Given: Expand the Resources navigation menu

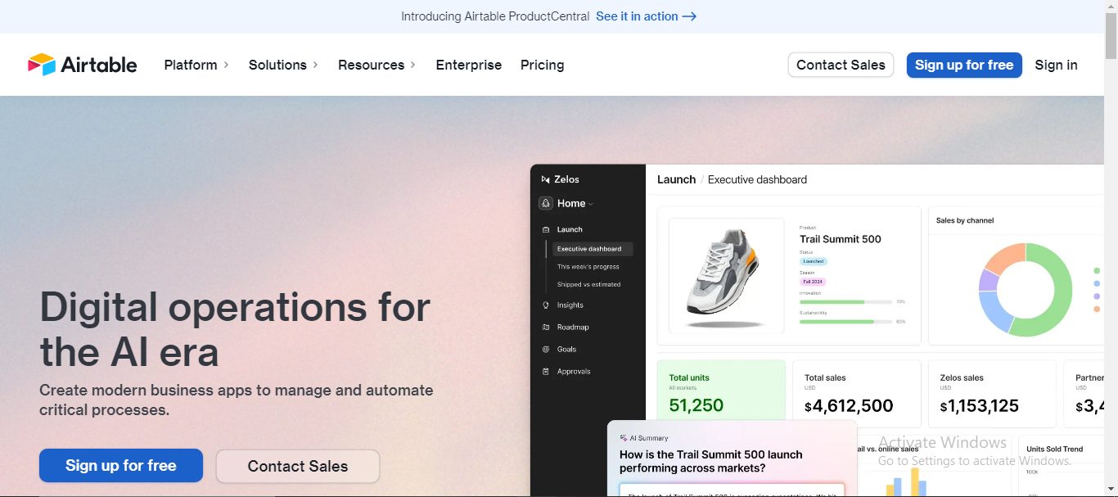Looking at the screenshot, I should [x=377, y=65].
